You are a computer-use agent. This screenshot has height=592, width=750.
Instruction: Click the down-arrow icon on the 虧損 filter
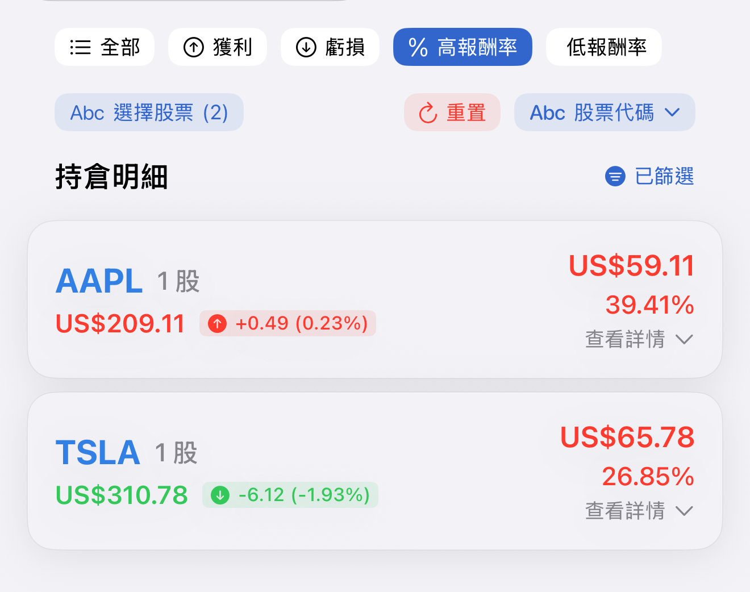click(306, 48)
